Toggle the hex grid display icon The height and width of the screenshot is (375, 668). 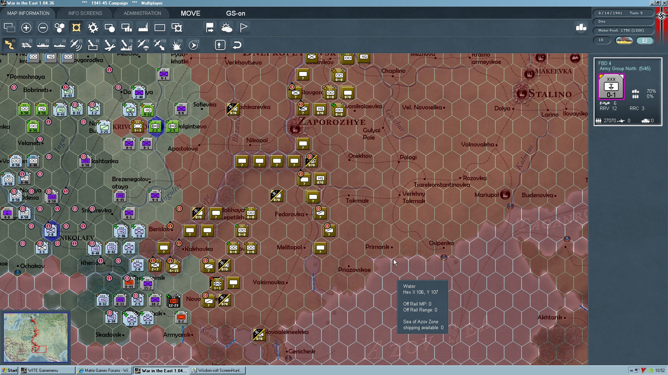click(59, 27)
